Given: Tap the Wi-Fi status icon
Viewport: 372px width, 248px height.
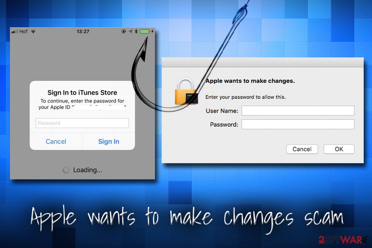Looking at the screenshot, I should 33,31.
